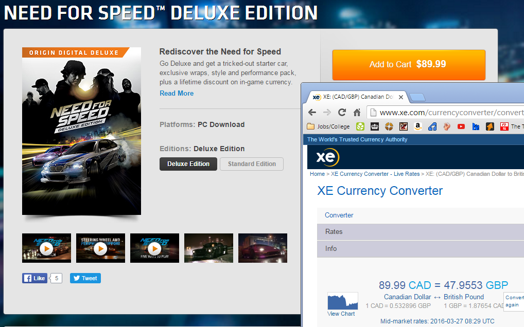Click the 1 CAD = 0.532896 GBP rate
The image size is (524, 327).
point(398,305)
